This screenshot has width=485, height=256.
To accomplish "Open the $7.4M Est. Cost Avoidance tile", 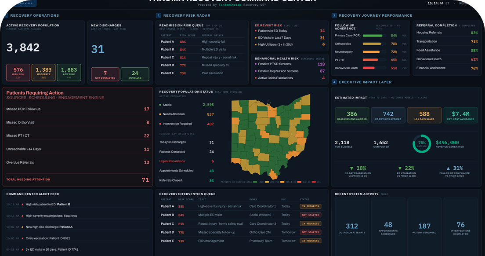I will (460, 115).
